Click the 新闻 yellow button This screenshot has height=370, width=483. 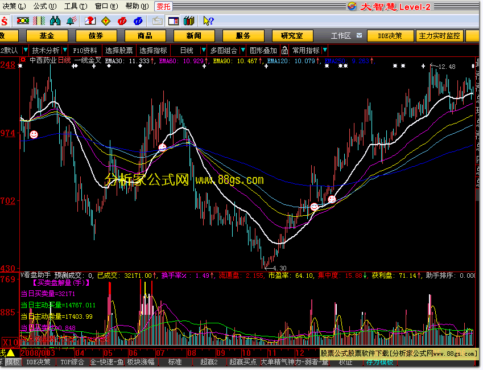pos(194,36)
